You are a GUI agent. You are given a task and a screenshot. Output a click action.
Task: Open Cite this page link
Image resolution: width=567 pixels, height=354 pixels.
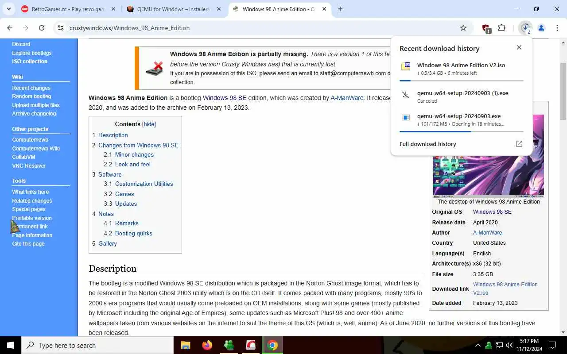(x=28, y=244)
